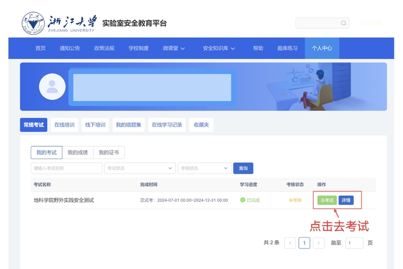This screenshot has width=403, height=269.
Task: Open 题库练习 in navigation bar
Action: click(287, 48)
